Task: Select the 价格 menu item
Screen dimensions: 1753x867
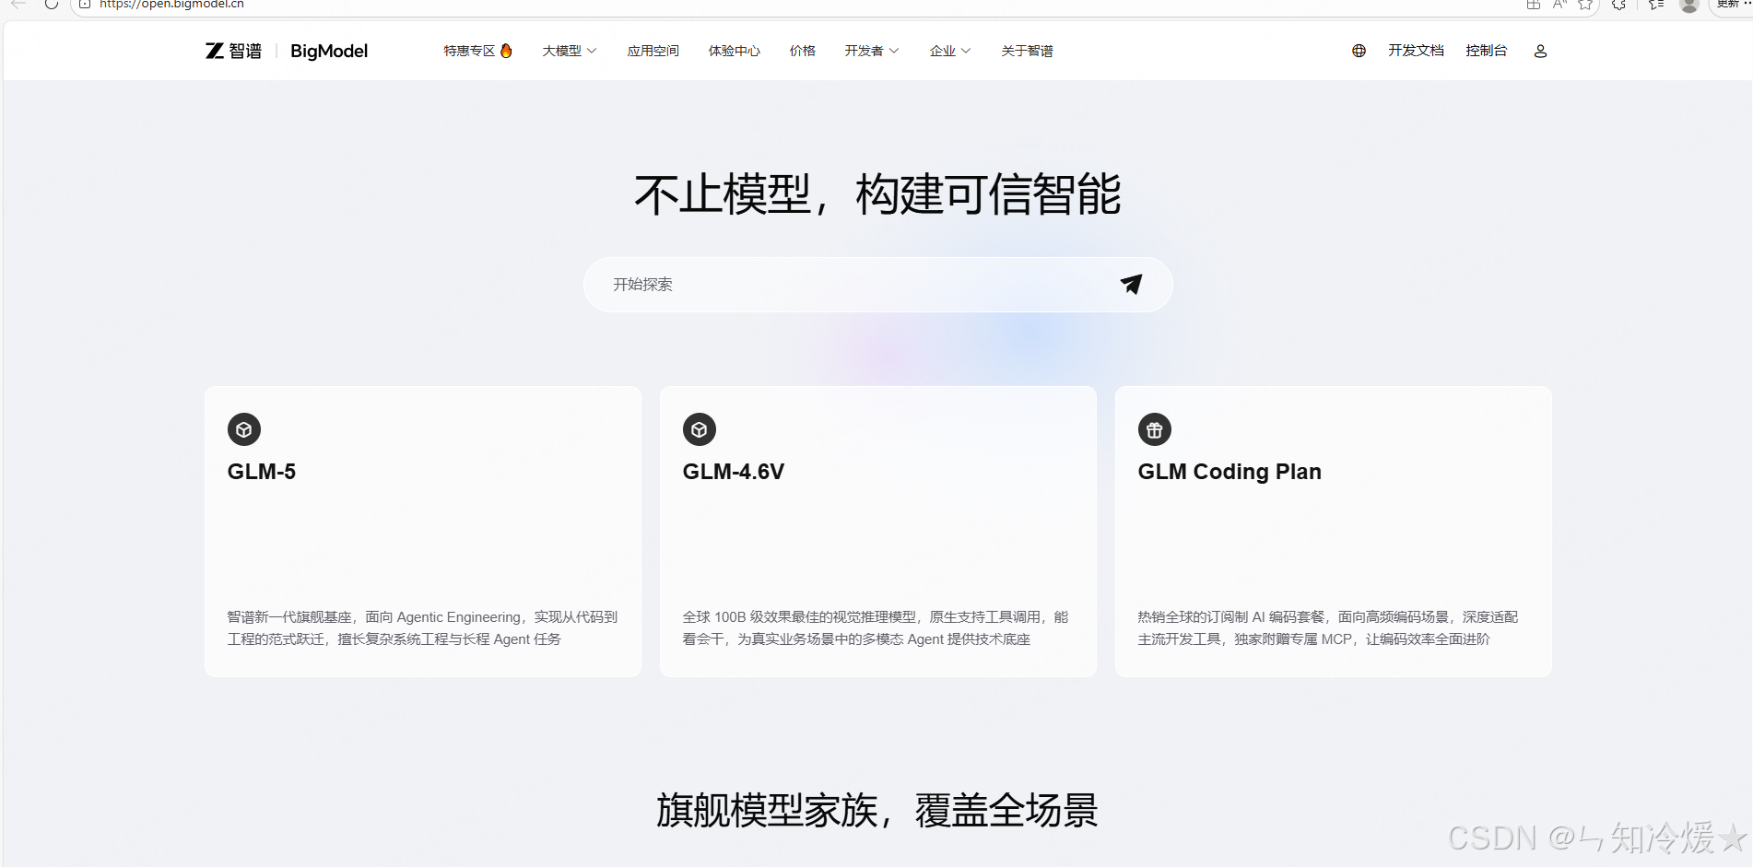Action: [x=802, y=51]
